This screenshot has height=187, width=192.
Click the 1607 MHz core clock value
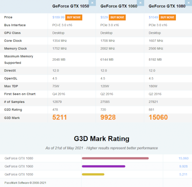point(156,41)
